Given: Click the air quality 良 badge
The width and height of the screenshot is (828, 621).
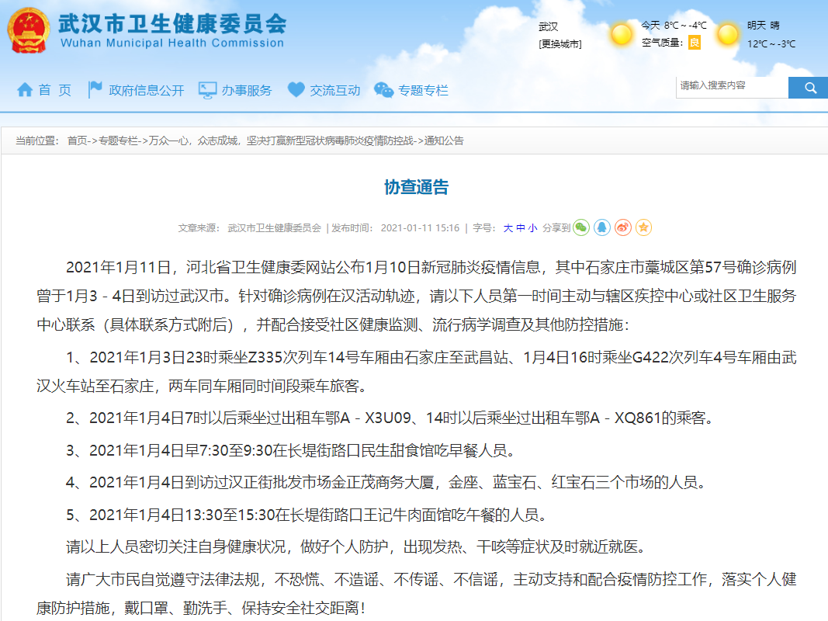Looking at the screenshot, I should 694,43.
